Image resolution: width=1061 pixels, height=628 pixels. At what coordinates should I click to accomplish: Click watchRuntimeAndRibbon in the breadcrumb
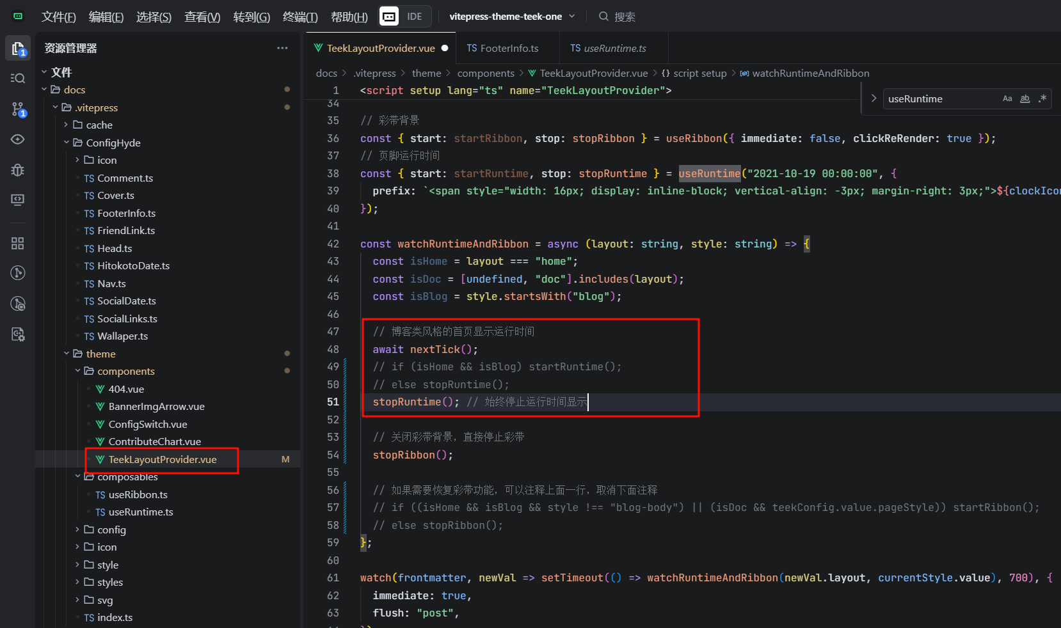[x=810, y=73]
